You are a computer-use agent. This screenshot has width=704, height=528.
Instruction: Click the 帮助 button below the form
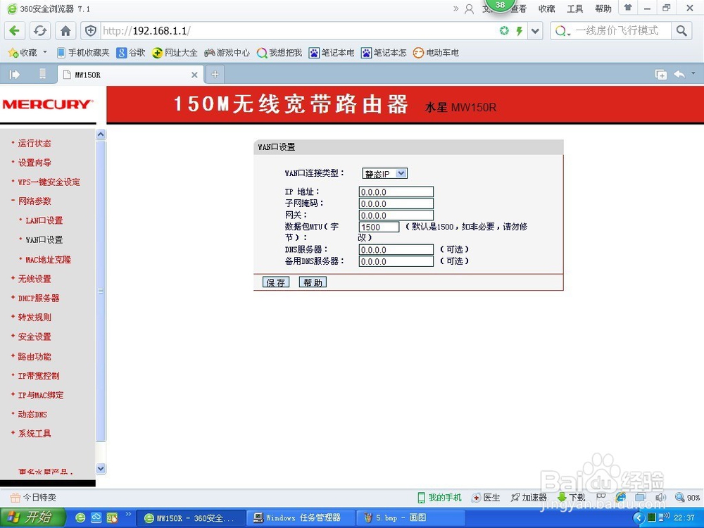[x=313, y=282]
